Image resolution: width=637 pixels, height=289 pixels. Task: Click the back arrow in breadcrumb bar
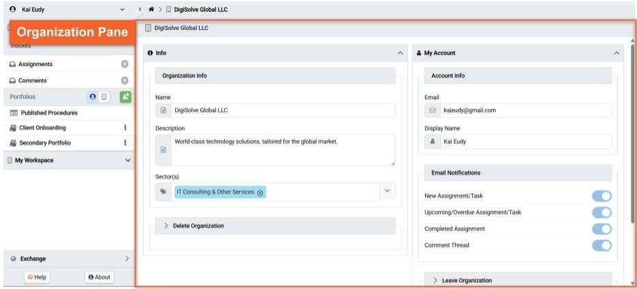click(140, 10)
